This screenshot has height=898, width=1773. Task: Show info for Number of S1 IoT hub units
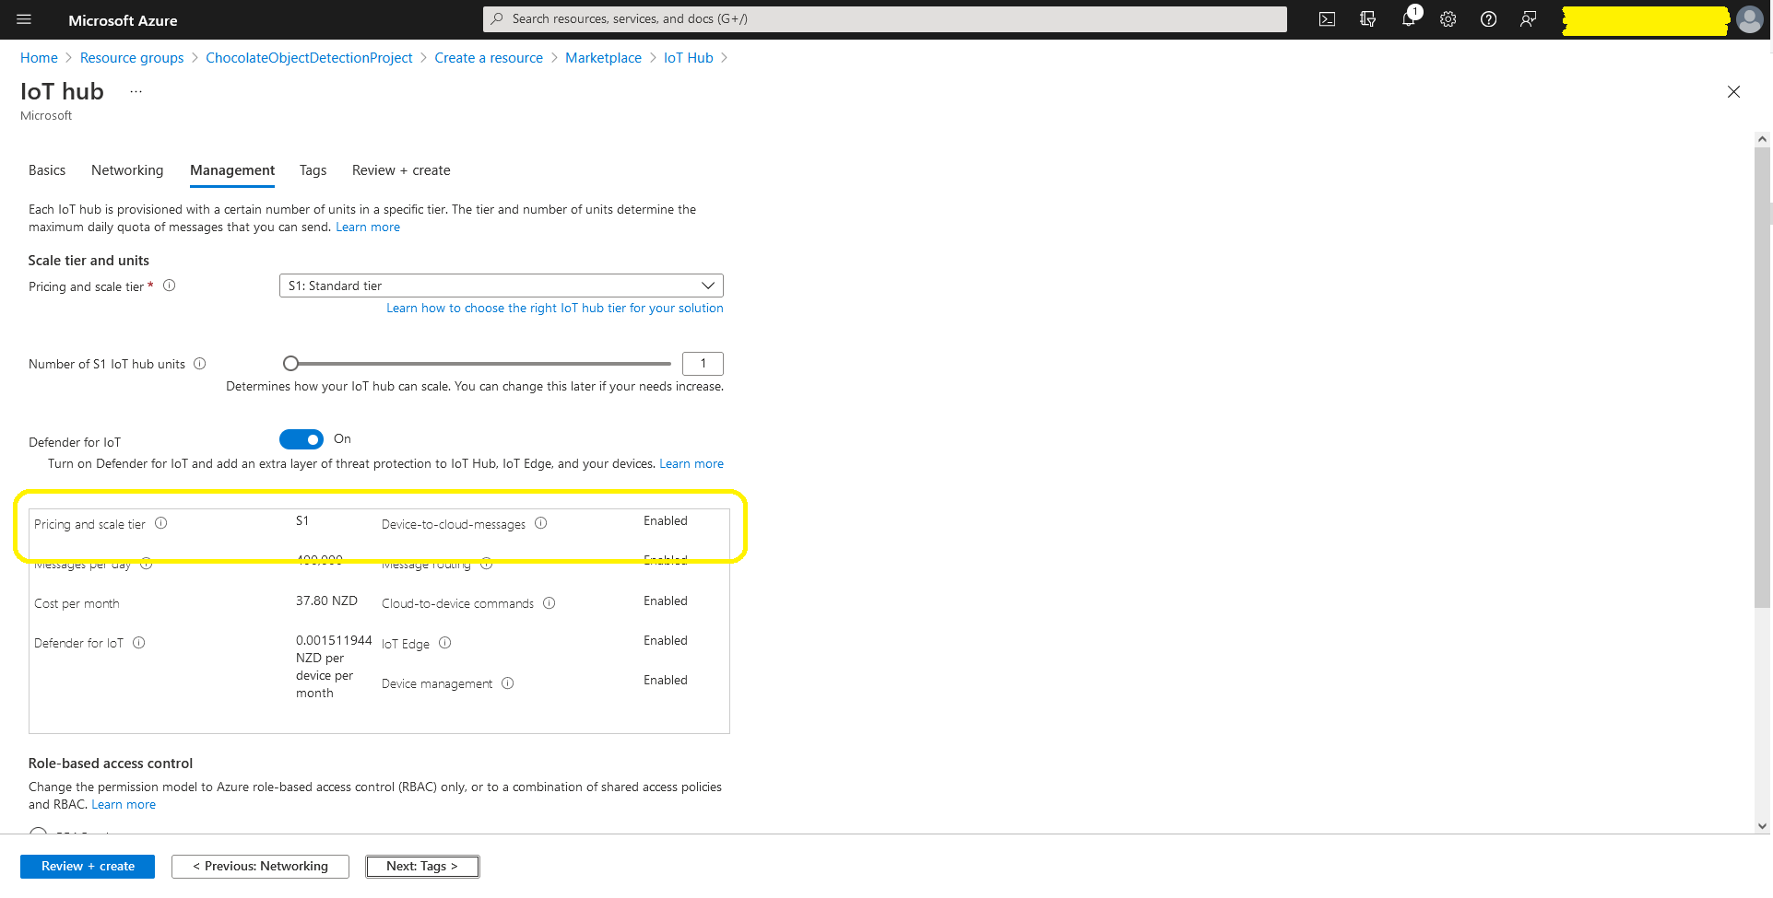coord(200,364)
